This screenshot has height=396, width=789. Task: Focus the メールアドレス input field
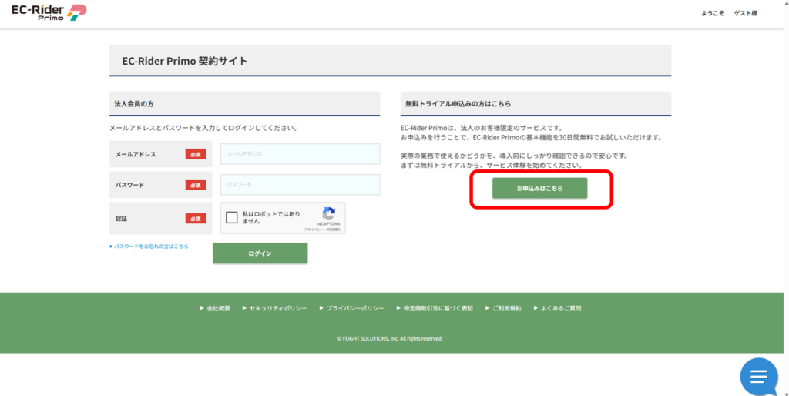pyautogui.click(x=300, y=154)
